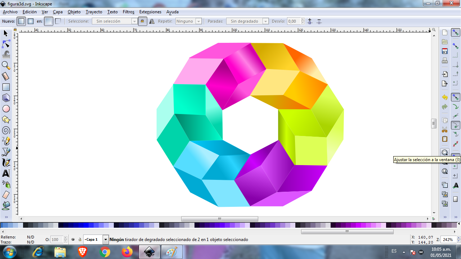Image resolution: width=461 pixels, height=259 pixels.
Task: Select the Pencil freehand tool
Action: [x=6, y=141]
